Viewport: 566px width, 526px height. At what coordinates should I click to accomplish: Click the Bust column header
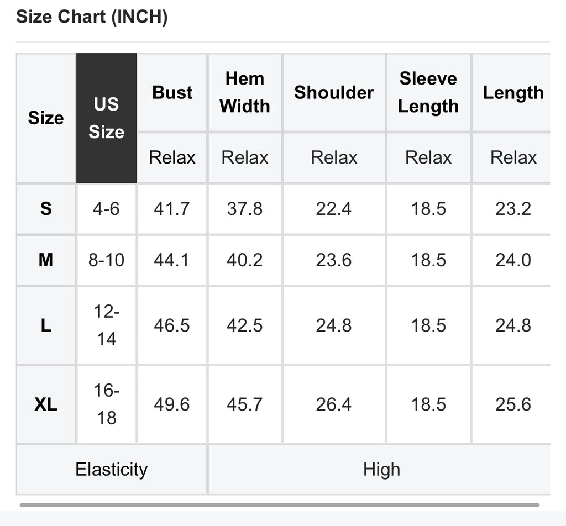(x=172, y=92)
